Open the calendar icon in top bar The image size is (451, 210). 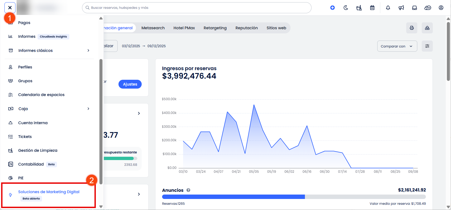click(x=372, y=8)
